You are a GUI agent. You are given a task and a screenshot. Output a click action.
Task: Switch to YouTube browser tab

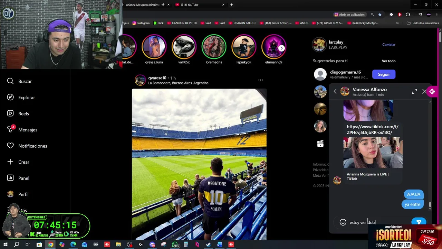pos(189,5)
